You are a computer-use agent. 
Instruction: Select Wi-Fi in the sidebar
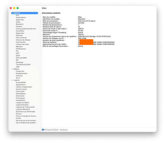point(18,78)
